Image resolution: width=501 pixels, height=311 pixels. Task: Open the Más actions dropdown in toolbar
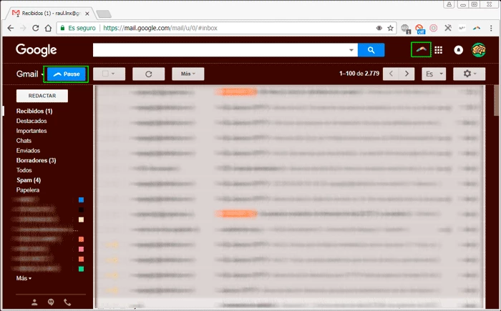(188, 74)
